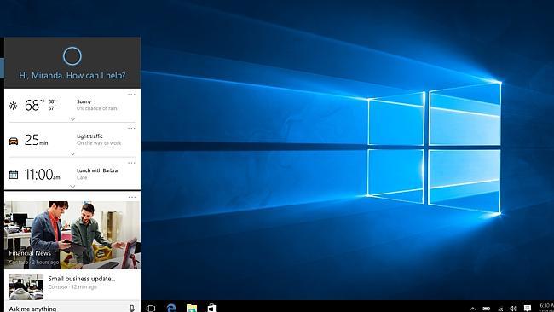
Task: Click the Lunch with Barbra event title
Action: [97, 170]
